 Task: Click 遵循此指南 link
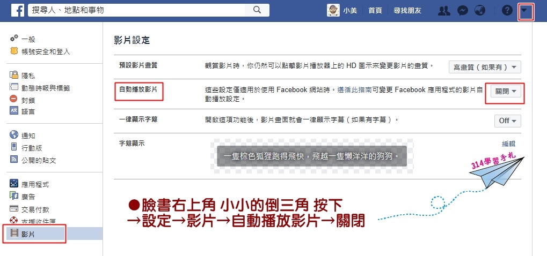(x=354, y=90)
